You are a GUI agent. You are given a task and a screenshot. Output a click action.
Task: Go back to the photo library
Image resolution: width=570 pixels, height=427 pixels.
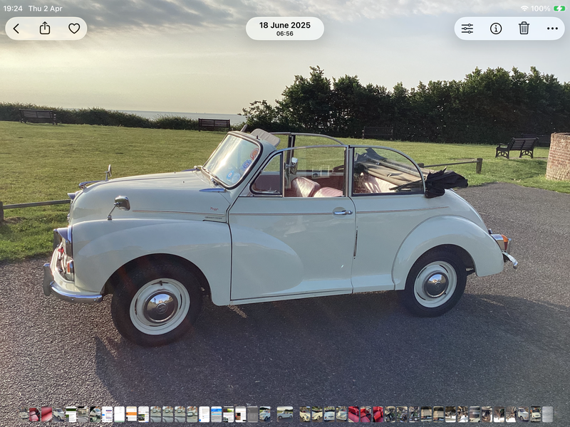pos(16,28)
